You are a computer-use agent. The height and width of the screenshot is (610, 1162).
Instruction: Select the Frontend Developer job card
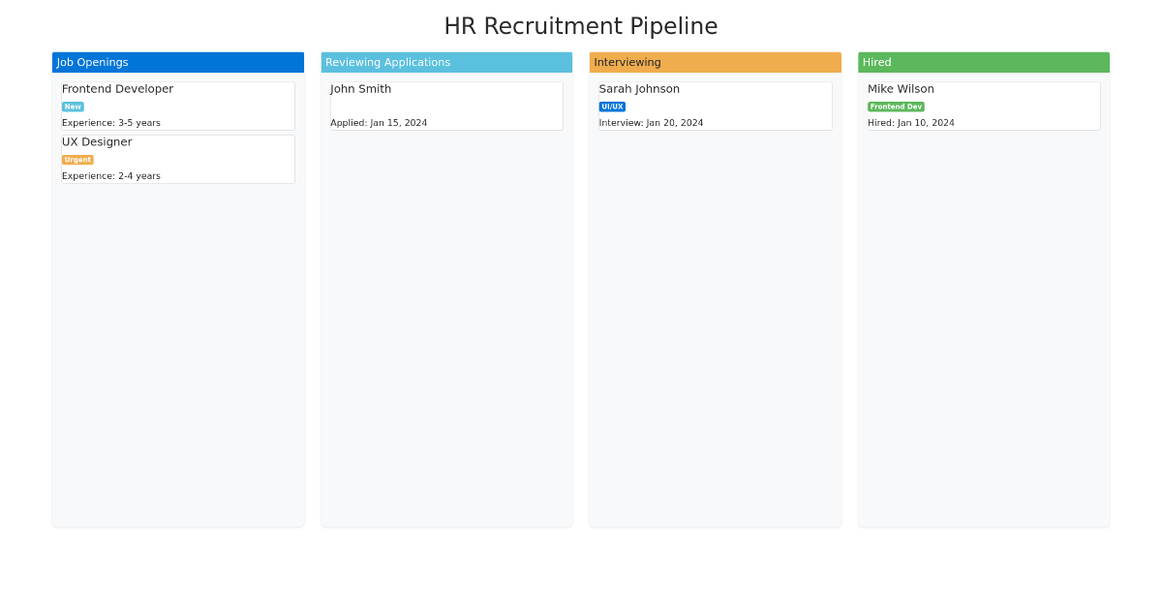click(x=178, y=105)
